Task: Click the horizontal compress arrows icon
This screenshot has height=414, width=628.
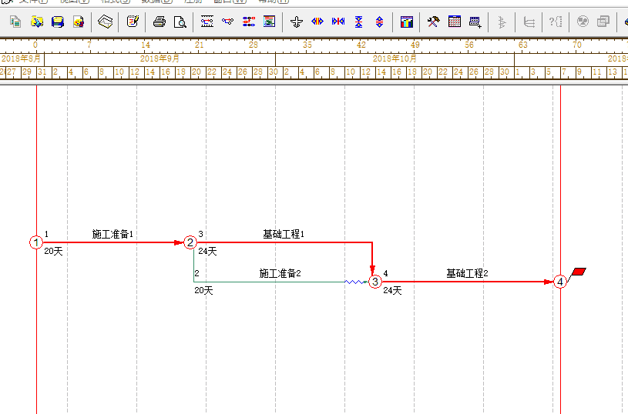Action: click(x=338, y=22)
